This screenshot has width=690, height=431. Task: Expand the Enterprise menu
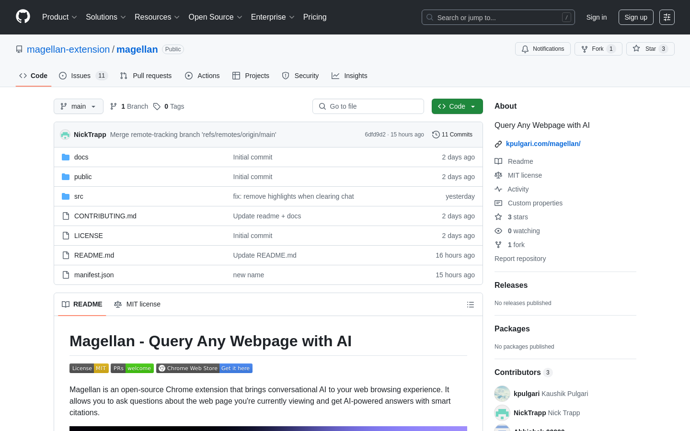273,17
